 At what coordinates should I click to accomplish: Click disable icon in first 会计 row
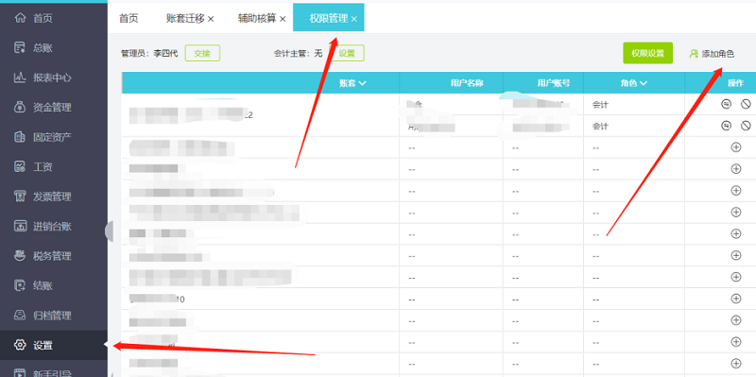(x=746, y=104)
